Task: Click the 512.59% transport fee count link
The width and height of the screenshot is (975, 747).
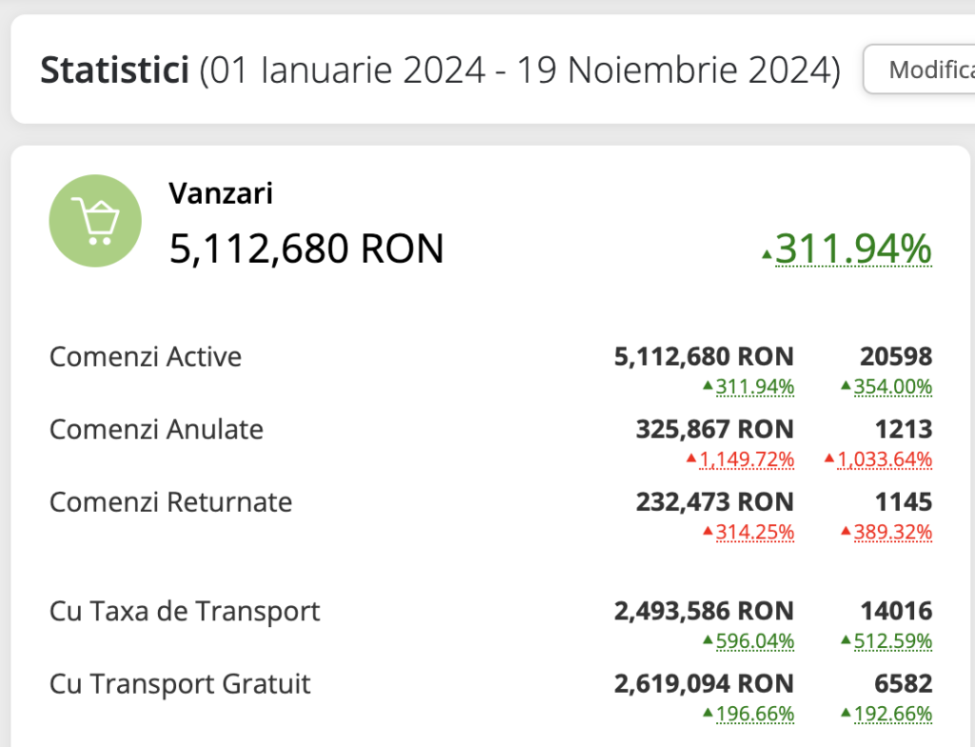Action: click(892, 641)
